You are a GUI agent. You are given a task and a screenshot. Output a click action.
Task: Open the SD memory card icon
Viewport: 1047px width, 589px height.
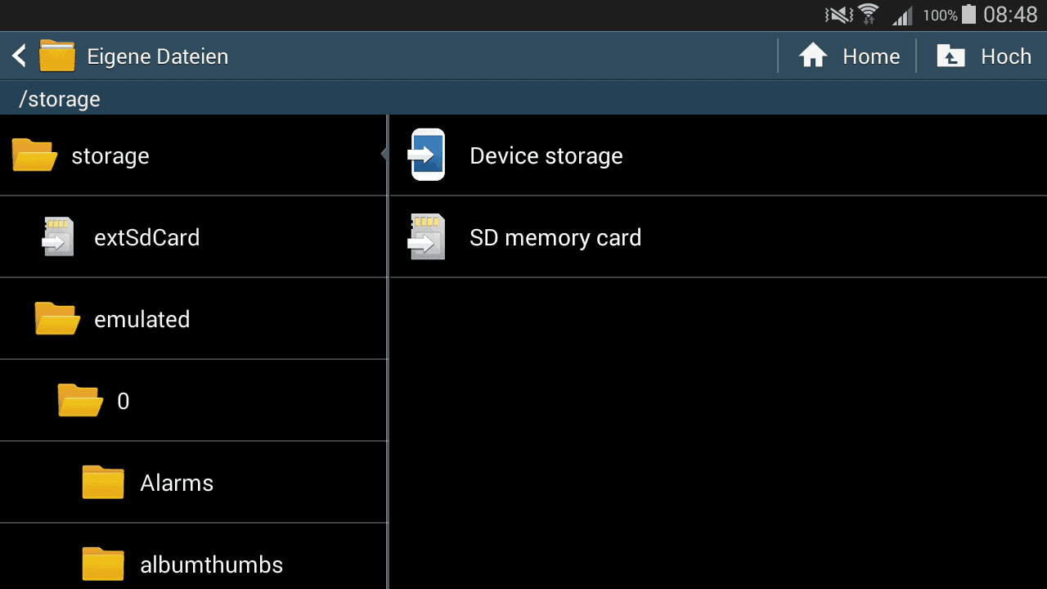point(426,236)
